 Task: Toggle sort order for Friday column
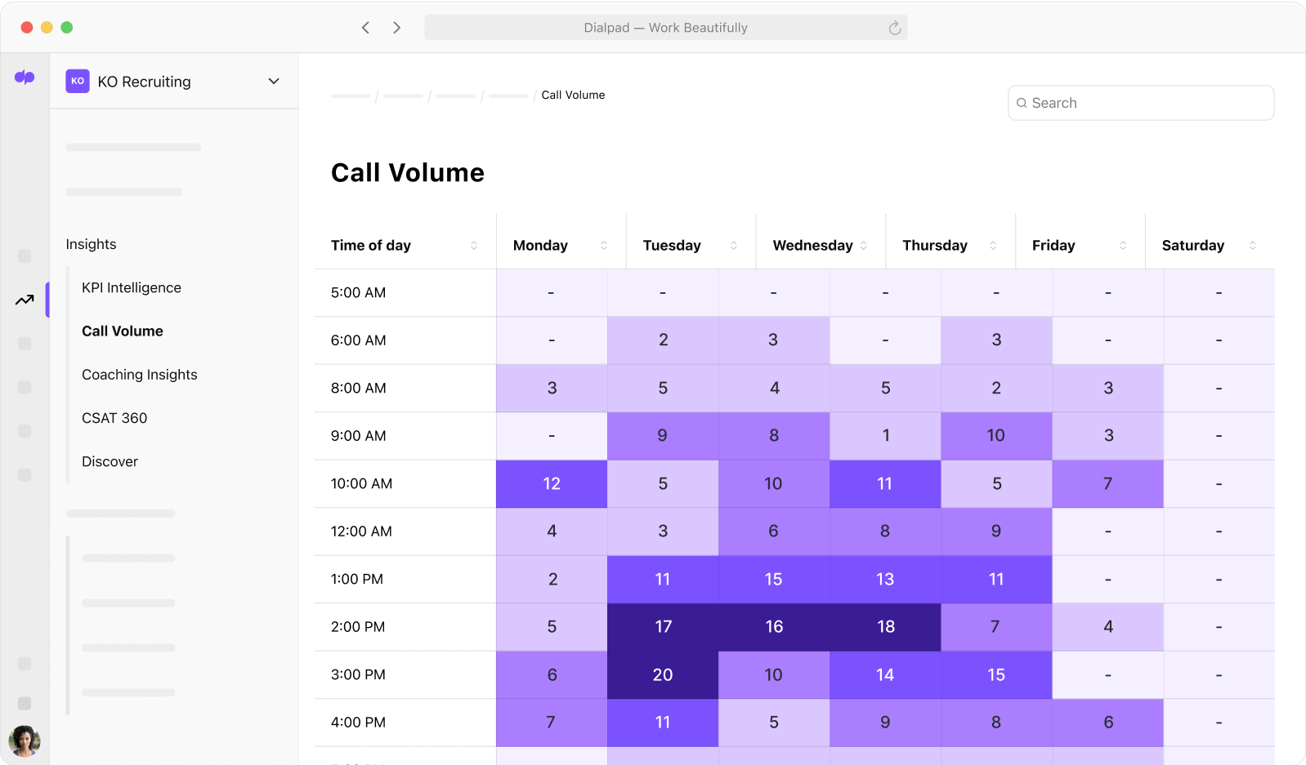(x=1123, y=246)
